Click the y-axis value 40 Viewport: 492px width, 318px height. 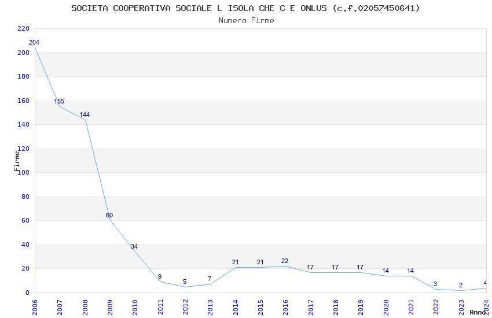click(25, 245)
